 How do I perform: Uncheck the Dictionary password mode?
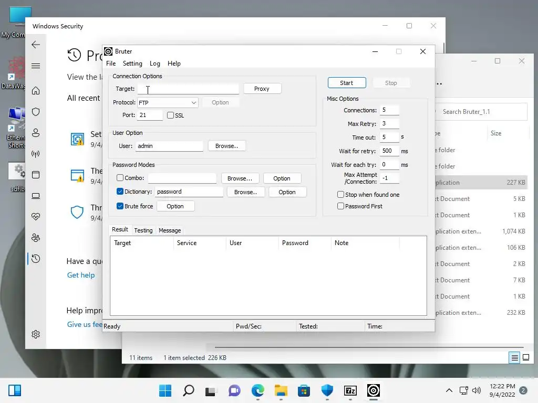[120, 191]
